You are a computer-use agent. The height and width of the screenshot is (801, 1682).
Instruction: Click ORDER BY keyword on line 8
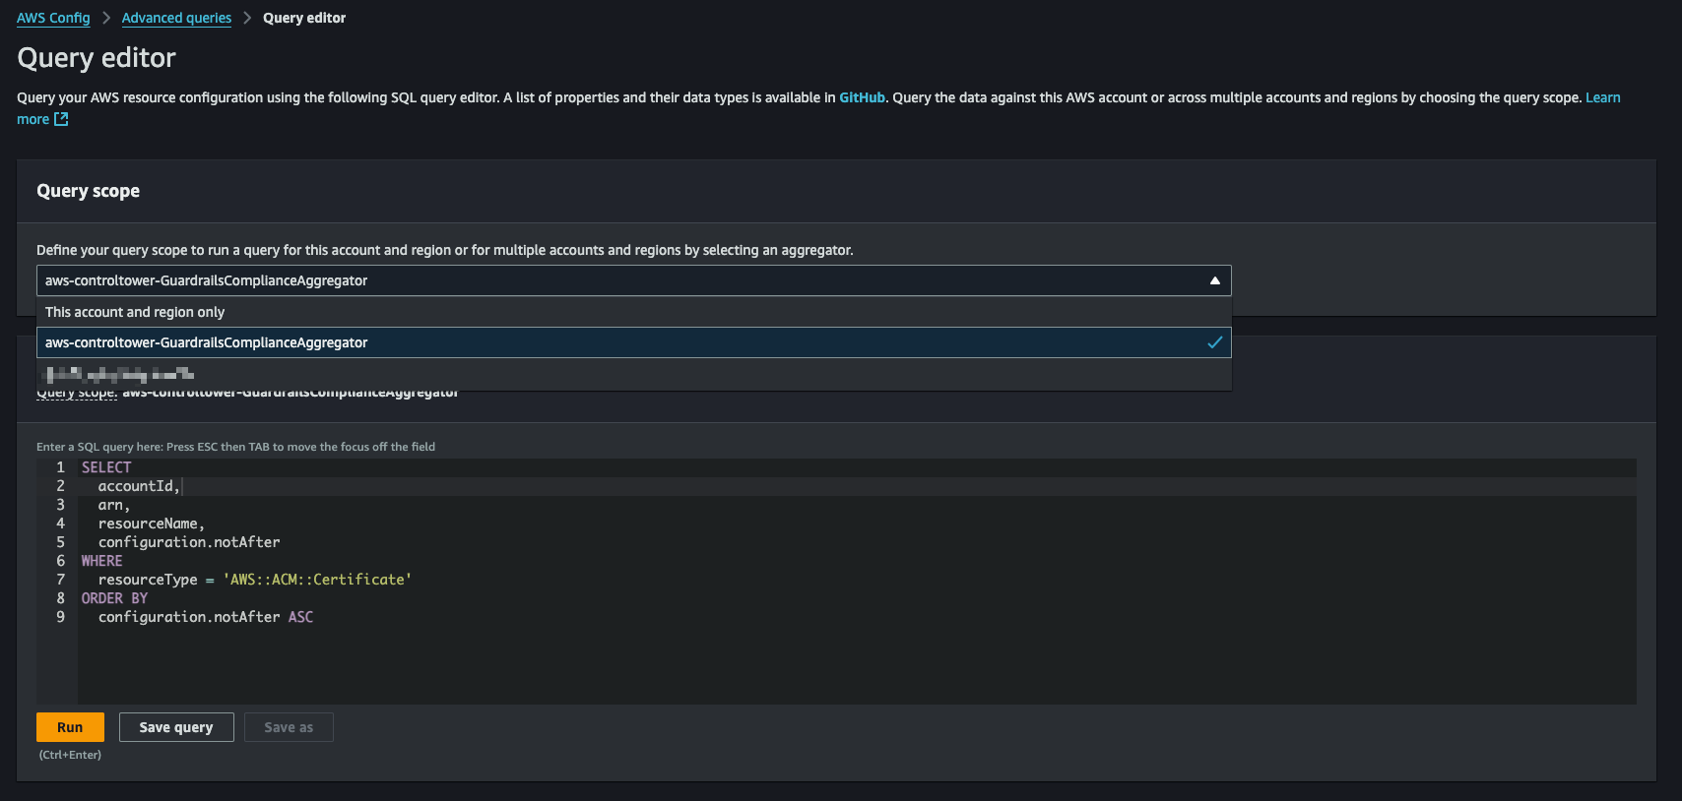click(x=114, y=598)
